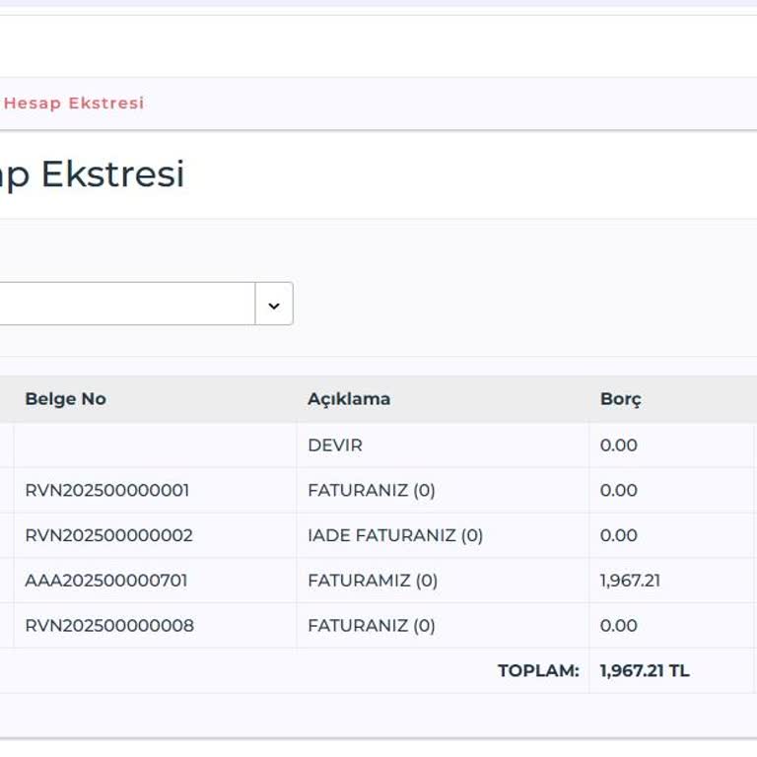
Task: Click the large Hesap Ekstresi page heading
Action: [94, 174]
